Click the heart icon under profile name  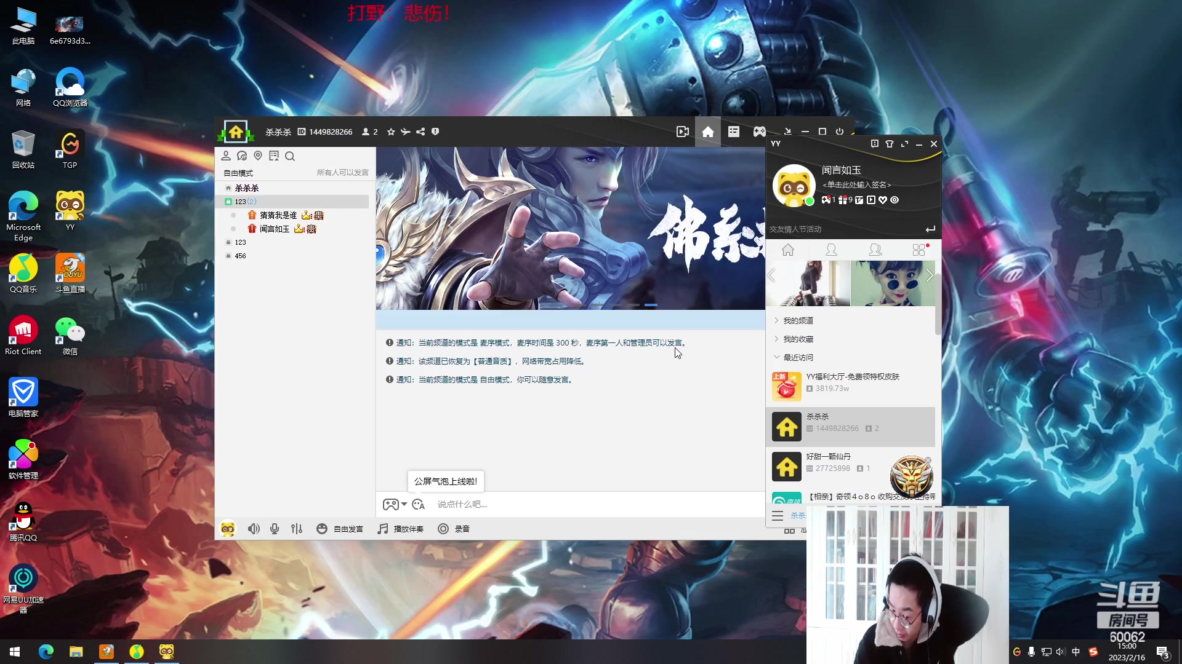883,200
